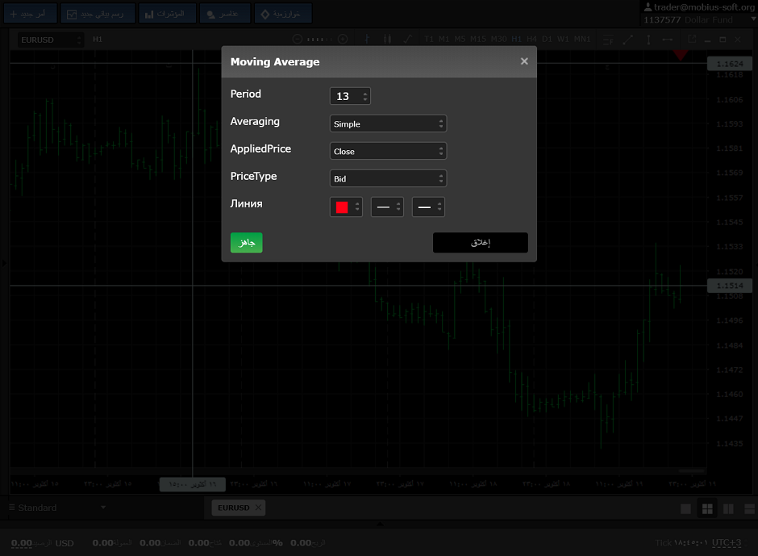The width and height of the screenshot is (758, 556).
Task: Click the chart zoom level slider
Action: coord(320,40)
